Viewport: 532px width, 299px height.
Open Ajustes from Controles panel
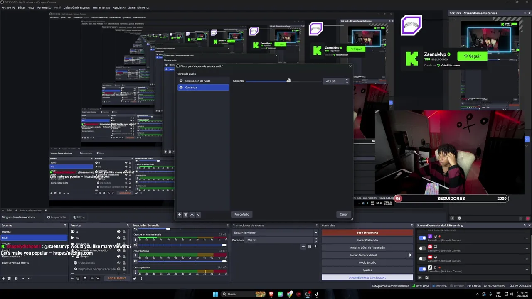tap(367, 270)
